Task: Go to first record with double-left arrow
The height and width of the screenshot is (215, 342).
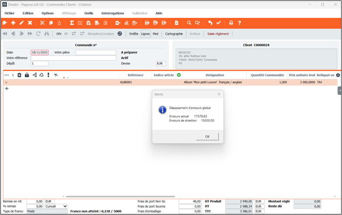Action: click(5, 34)
